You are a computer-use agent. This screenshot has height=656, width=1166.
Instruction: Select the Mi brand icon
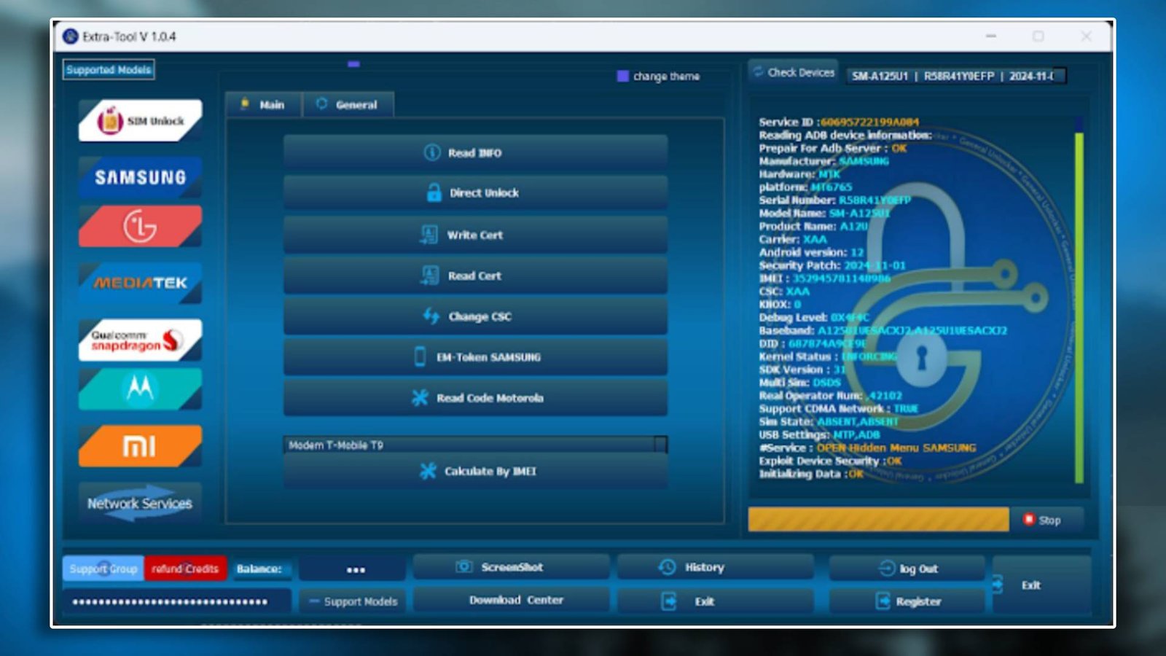pyautogui.click(x=139, y=445)
